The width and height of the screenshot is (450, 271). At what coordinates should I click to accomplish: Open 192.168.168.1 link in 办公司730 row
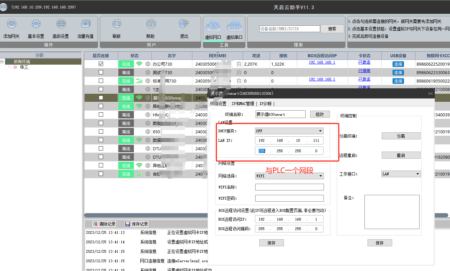(322, 63)
